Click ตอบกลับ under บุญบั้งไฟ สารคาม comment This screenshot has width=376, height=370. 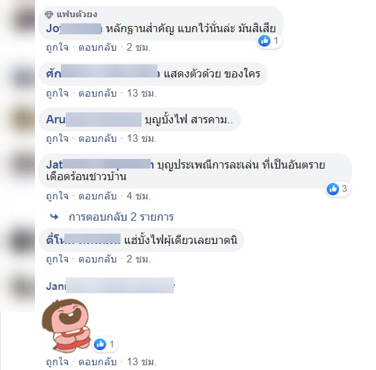(x=98, y=138)
